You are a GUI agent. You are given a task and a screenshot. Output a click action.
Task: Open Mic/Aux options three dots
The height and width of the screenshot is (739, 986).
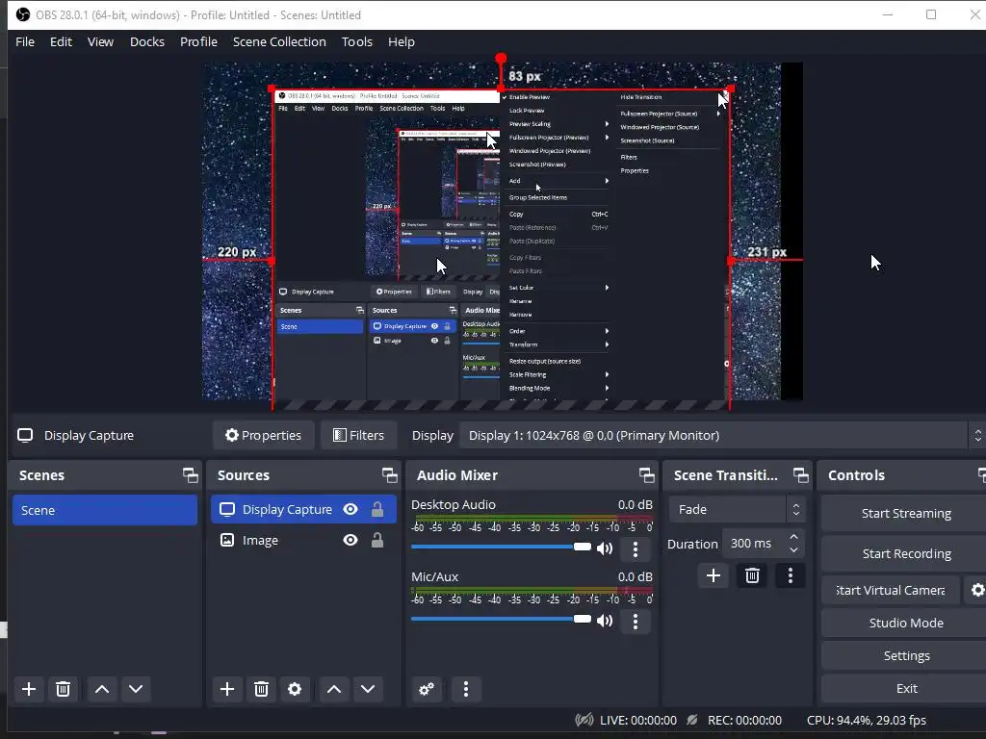(x=636, y=622)
